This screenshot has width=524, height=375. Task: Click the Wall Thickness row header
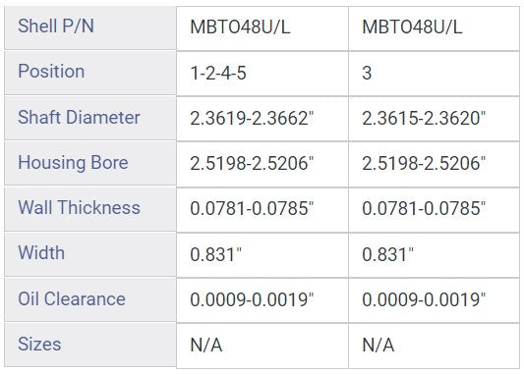point(90,209)
